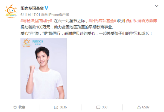Click the star favorite icon
The width and height of the screenshot is (164, 112).
pos(15,107)
